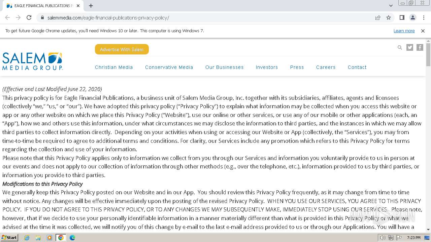431x242 pixels.
Task: Click the browser back arrow
Action: pos(7,17)
